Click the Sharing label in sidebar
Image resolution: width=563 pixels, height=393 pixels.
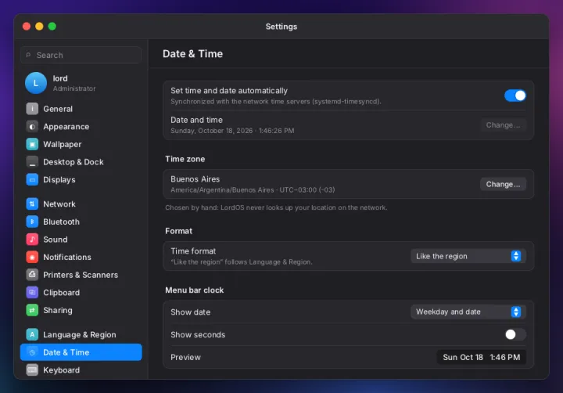[57, 310]
